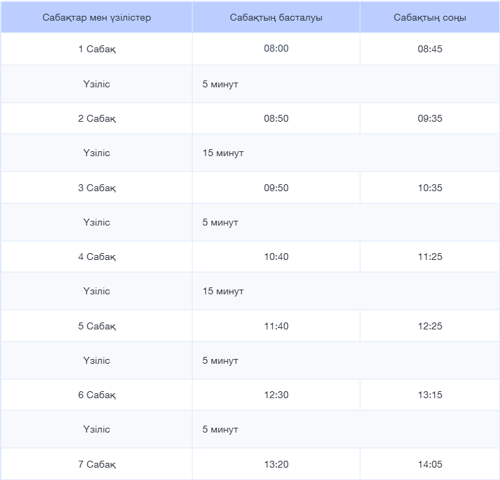
Task: Click the 08:45 end time cell
Action: 430,50
